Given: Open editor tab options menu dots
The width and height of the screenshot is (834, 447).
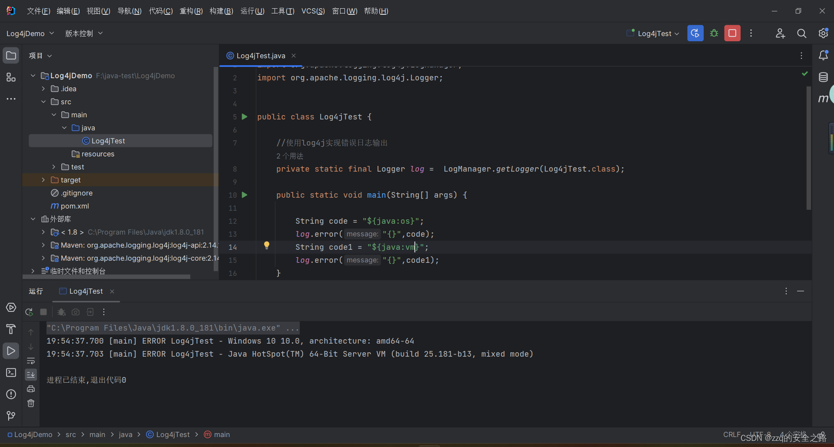Looking at the screenshot, I should (801, 56).
